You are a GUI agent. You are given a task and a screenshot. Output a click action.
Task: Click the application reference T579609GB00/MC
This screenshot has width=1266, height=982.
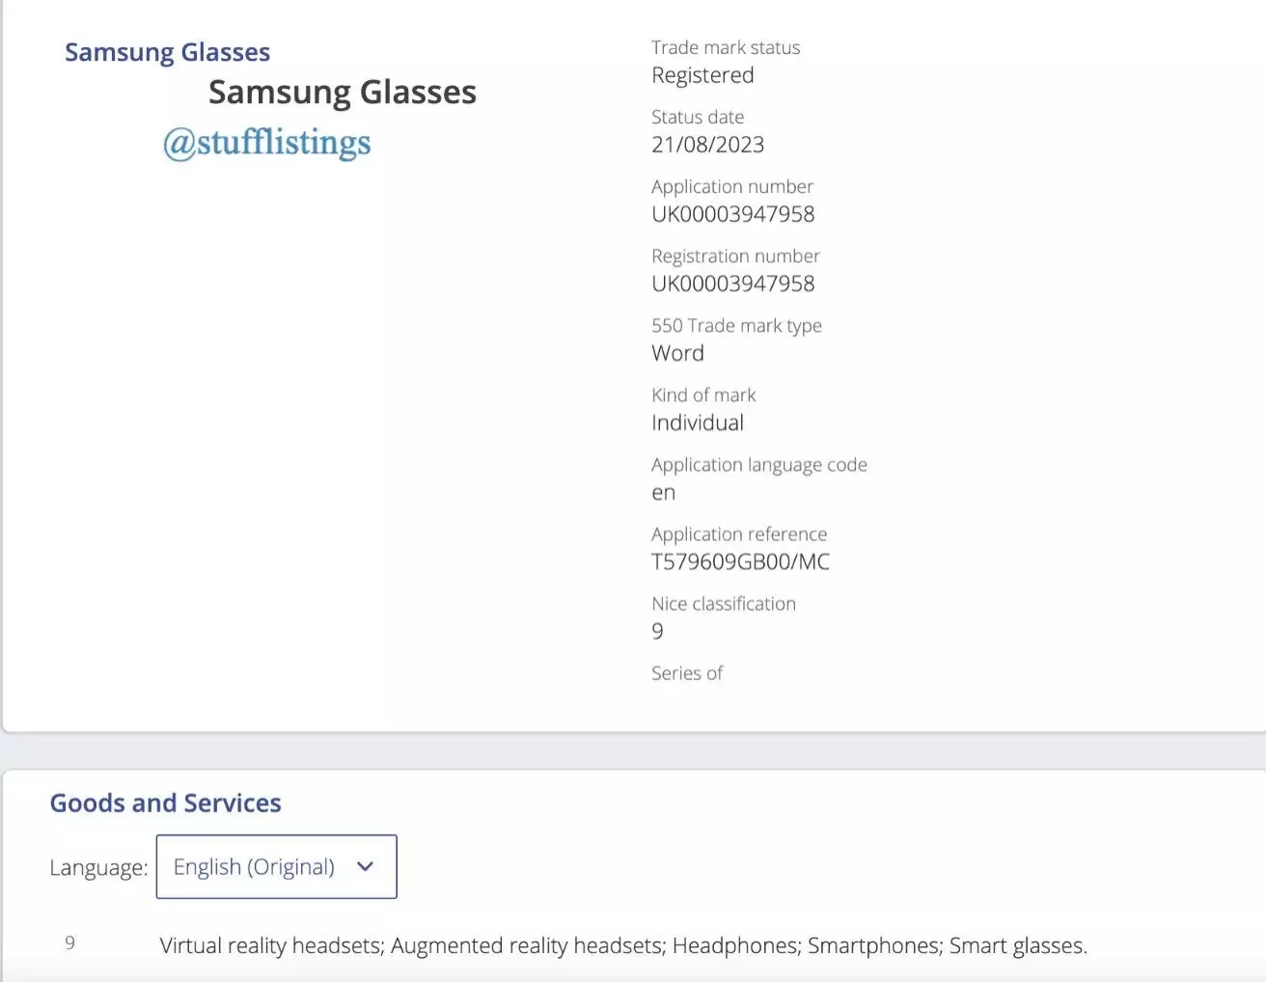(x=740, y=561)
